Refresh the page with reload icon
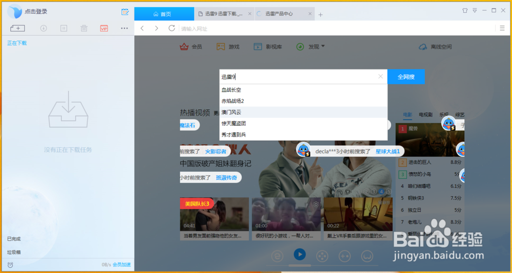Image resolution: width=512 pixels, height=273 pixels. coord(172,29)
